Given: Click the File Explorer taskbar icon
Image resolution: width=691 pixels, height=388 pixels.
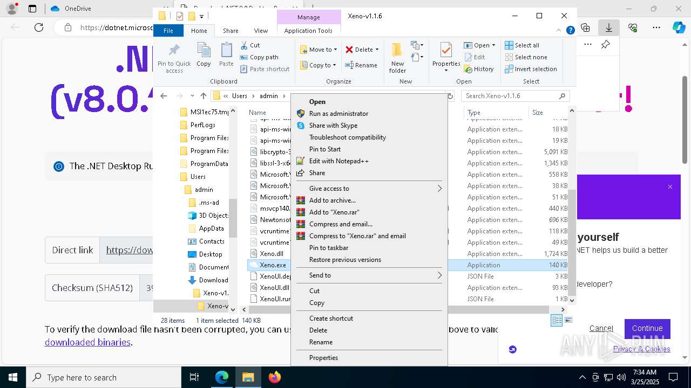Looking at the screenshot, I should (x=248, y=377).
